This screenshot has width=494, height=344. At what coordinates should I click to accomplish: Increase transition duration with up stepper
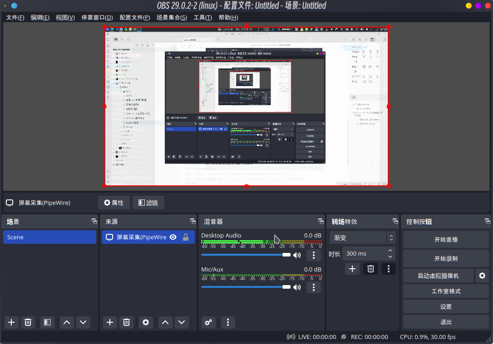(x=390, y=251)
